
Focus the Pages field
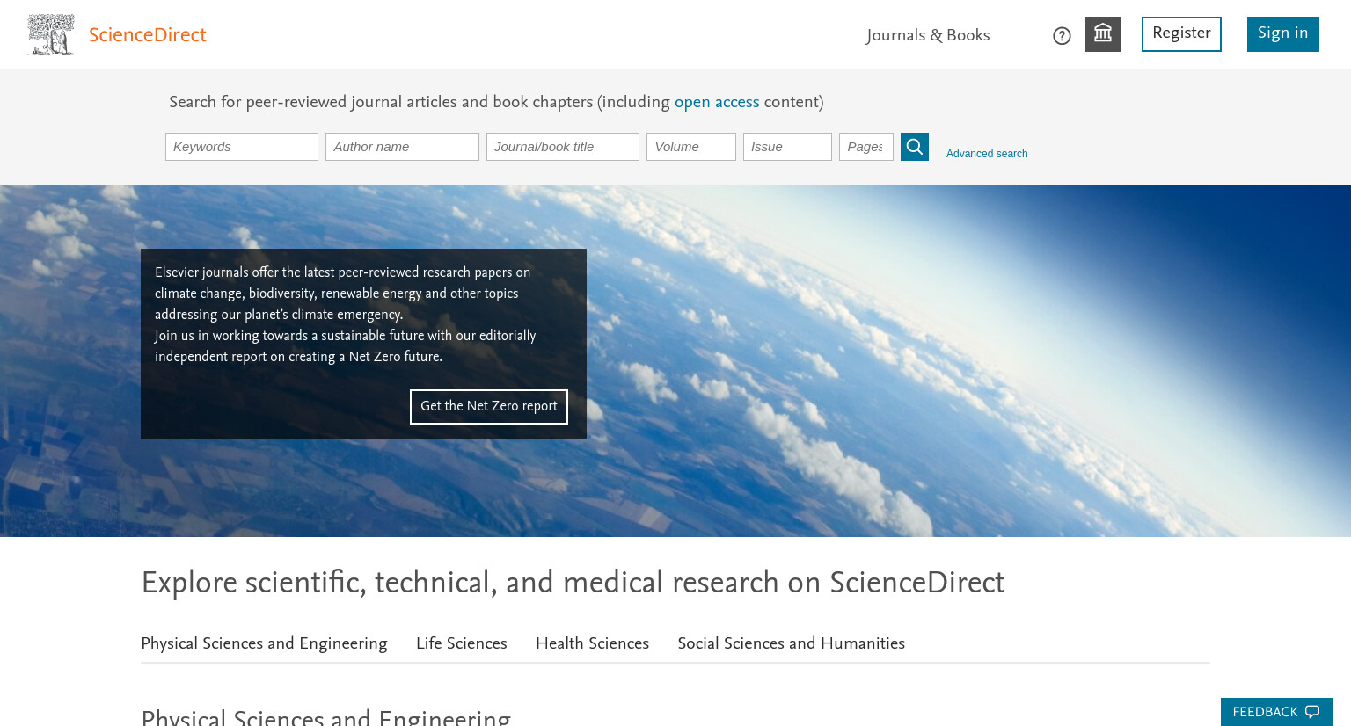(866, 147)
